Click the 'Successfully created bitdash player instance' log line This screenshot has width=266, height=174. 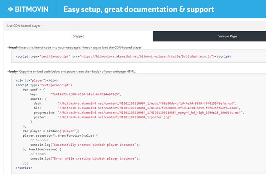click(85, 145)
